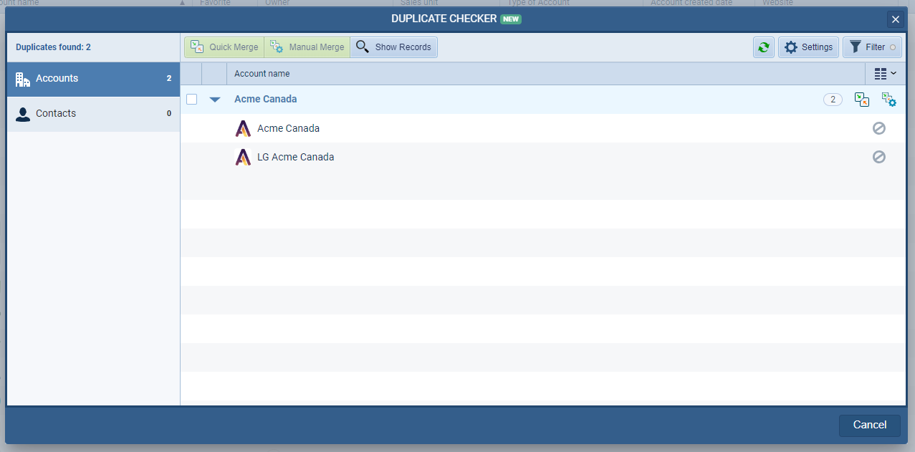The height and width of the screenshot is (452, 915).
Task: Sort by Account name column header
Action: point(262,74)
